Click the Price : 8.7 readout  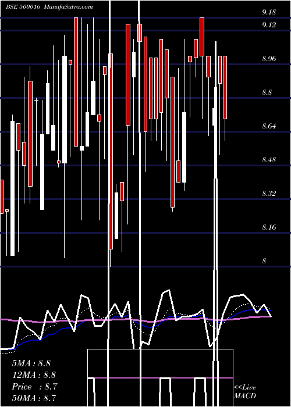[x=34, y=387]
